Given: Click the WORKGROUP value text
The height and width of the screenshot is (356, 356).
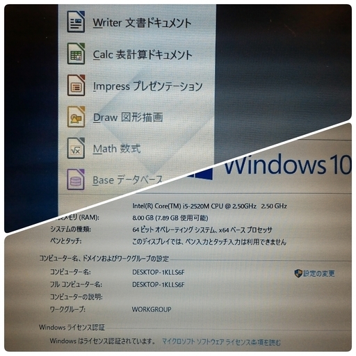Looking at the screenshot, I should pos(152,309).
